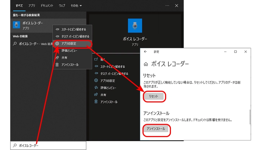Viewport: 259px width, 150px height.
Task: Expand the その他 dropdown
Action: tap(76, 6)
